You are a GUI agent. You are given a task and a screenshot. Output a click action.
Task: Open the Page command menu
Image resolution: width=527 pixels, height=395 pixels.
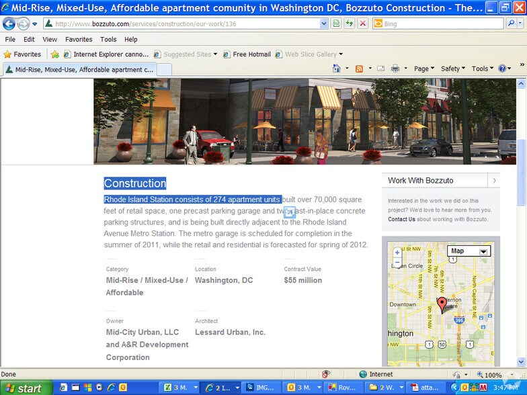point(423,69)
